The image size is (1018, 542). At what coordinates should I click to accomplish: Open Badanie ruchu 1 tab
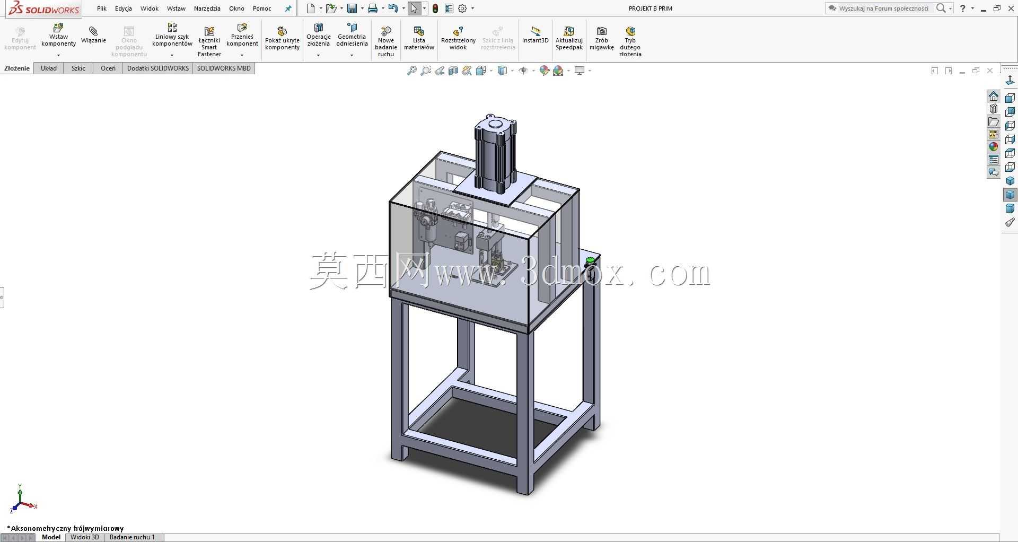132,537
